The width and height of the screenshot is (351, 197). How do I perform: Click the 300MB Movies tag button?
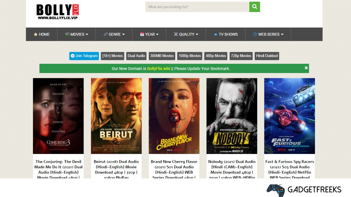click(162, 56)
